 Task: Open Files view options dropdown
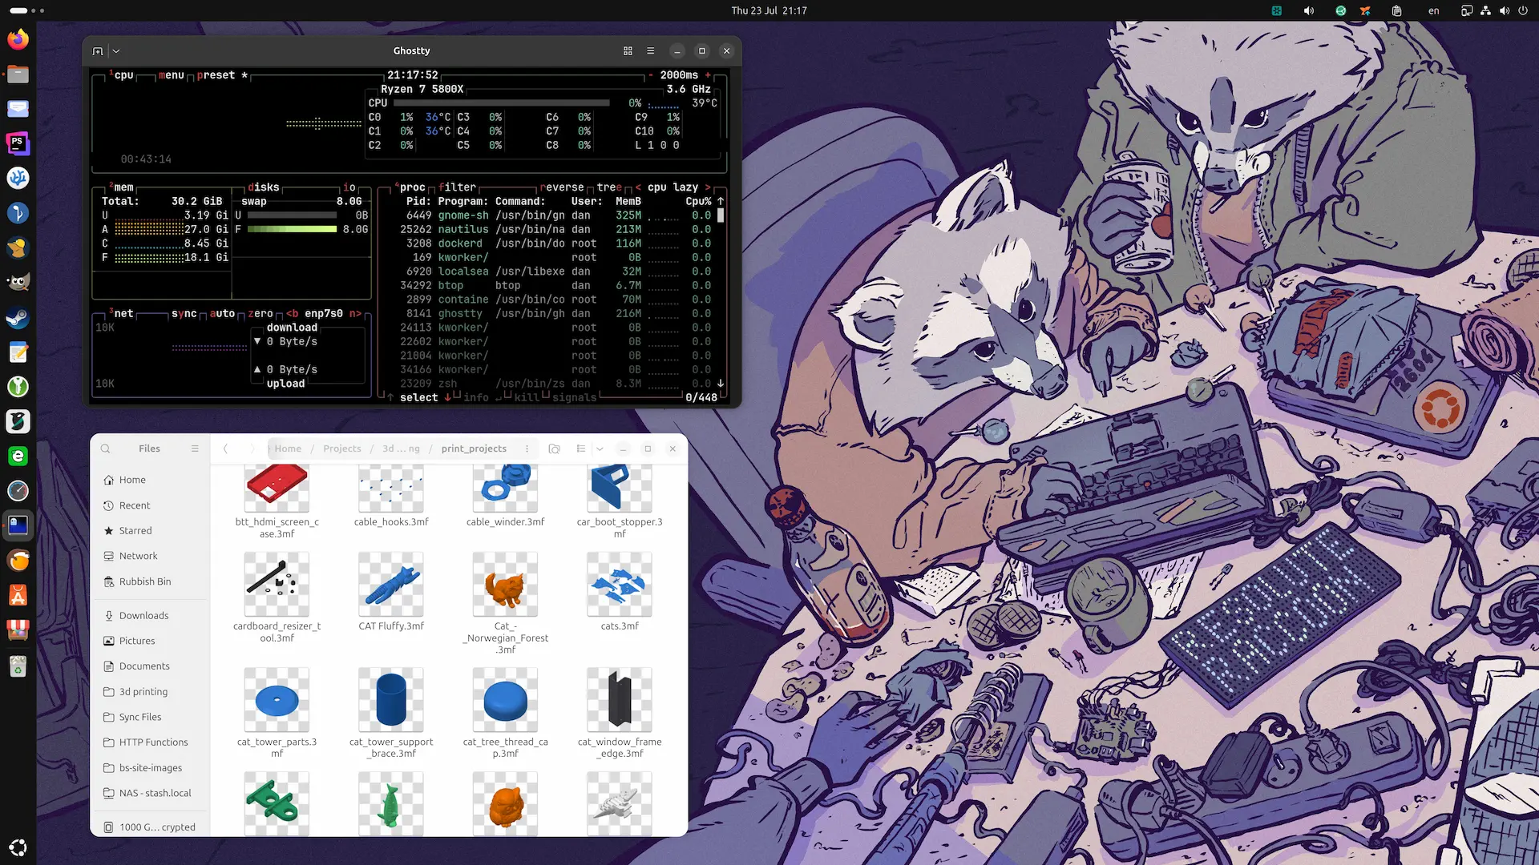(x=600, y=449)
